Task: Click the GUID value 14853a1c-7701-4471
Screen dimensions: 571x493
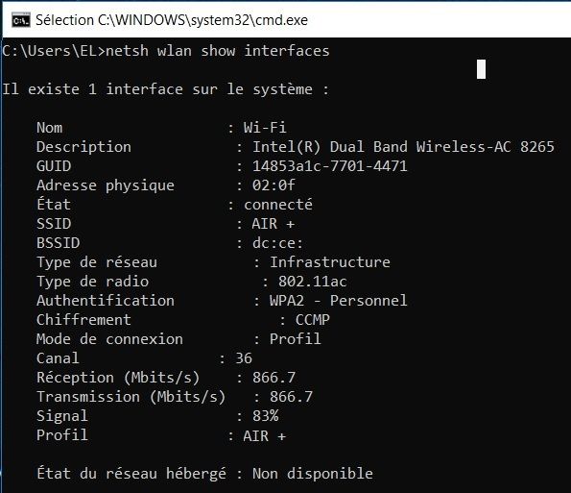Action: (329, 166)
